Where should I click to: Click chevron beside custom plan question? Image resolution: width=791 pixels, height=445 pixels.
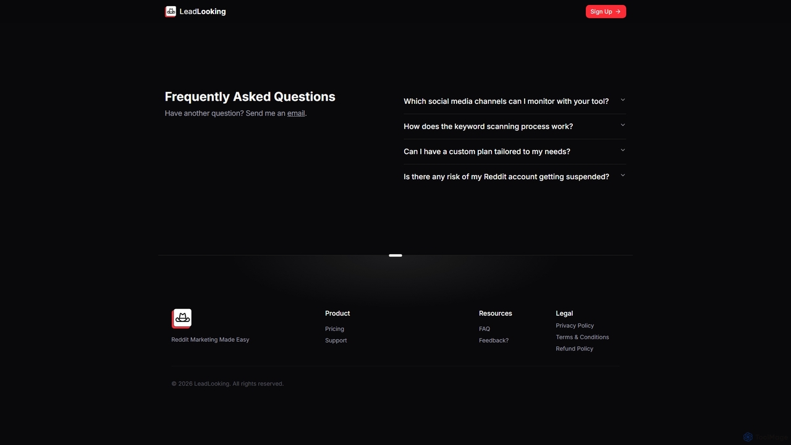[623, 150]
